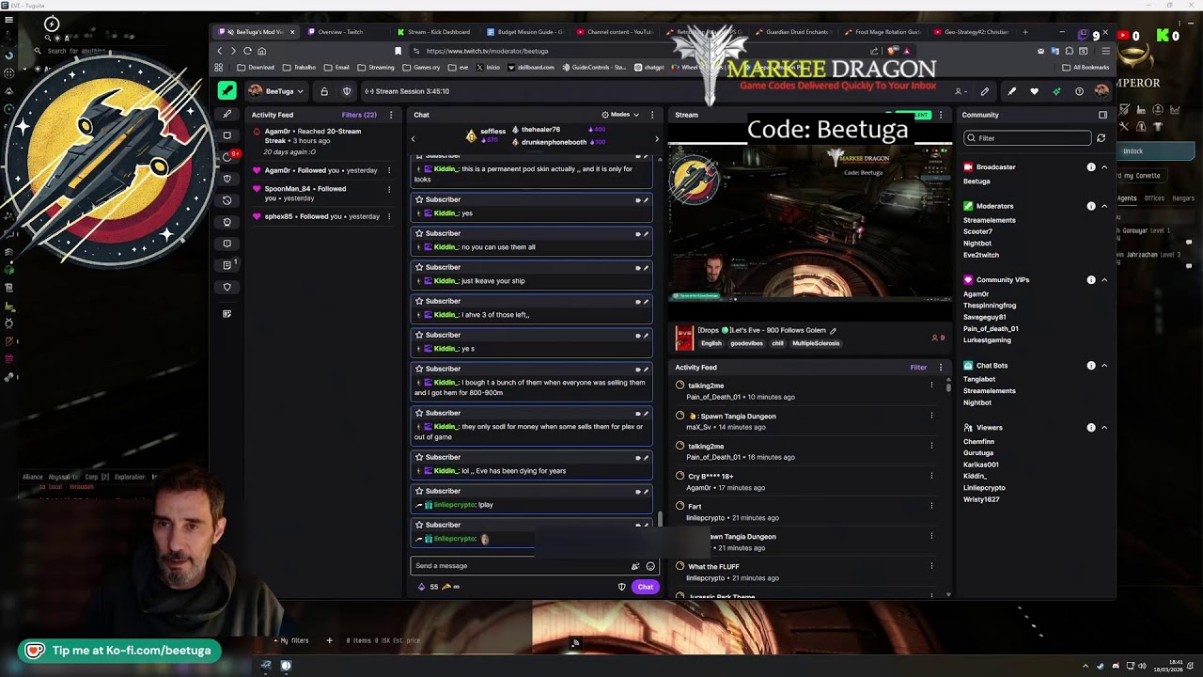This screenshot has width=1203, height=677.
Task: Open the sidebar icon with red 9+ badge
Action: (x=227, y=156)
